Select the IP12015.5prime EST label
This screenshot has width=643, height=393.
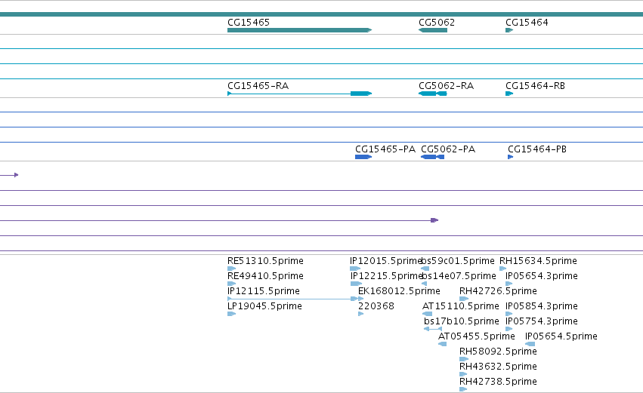[x=385, y=261]
